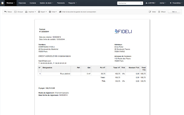Expand the Imprimer dropdown
This screenshot has height=115, width=184.
point(32,12)
